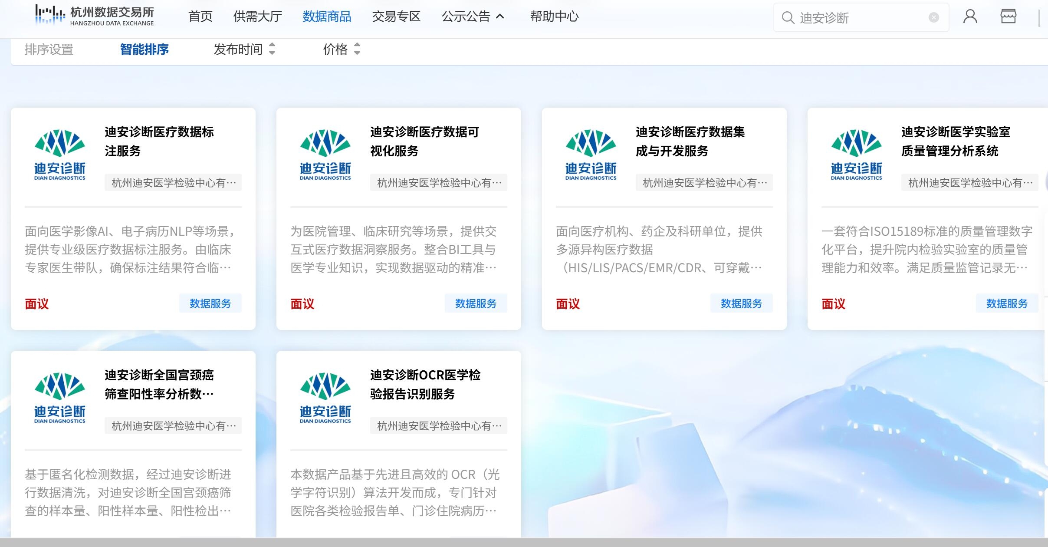Open 迪安诊断OCR医学检验报告识别服务 title
The image size is (1048, 547).
click(426, 385)
